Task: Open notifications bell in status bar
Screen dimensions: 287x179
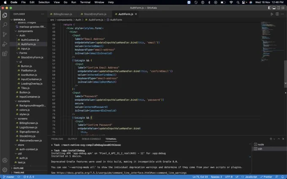Action: (x=283, y=177)
